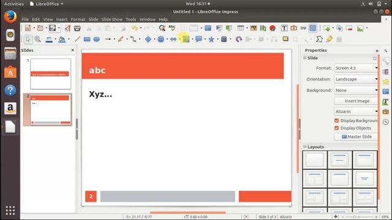
Task: Select the Stars shapes tool
Action: click(x=211, y=39)
